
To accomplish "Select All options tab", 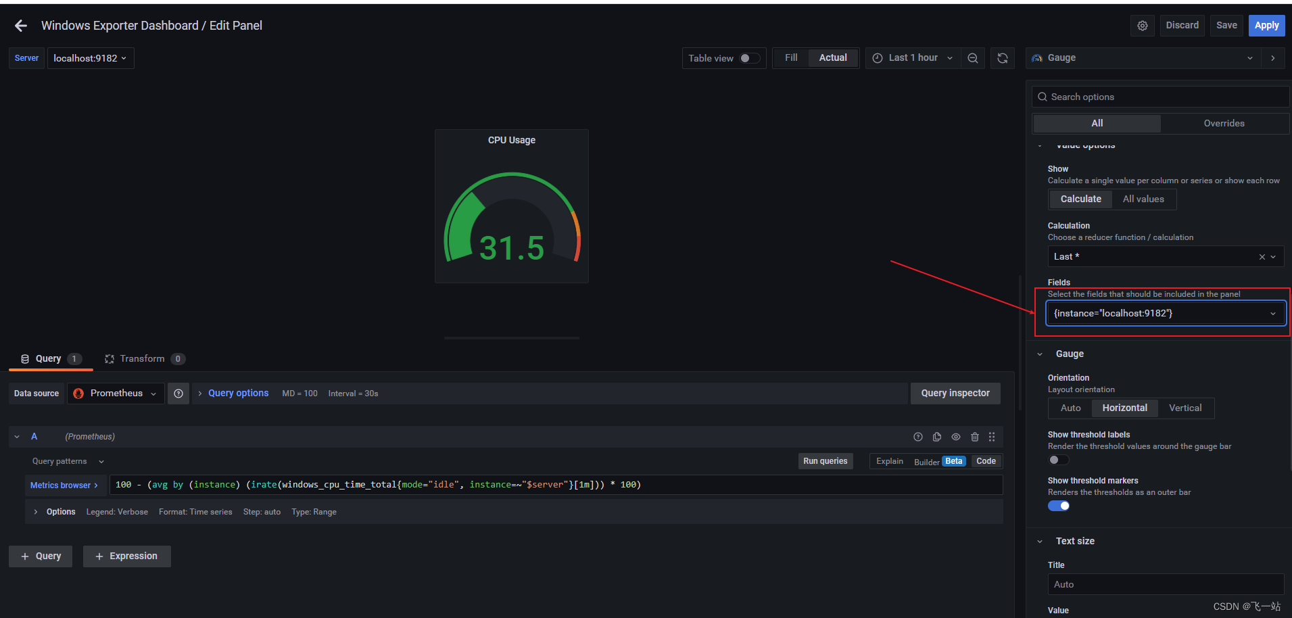I will (x=1097, y=123).
